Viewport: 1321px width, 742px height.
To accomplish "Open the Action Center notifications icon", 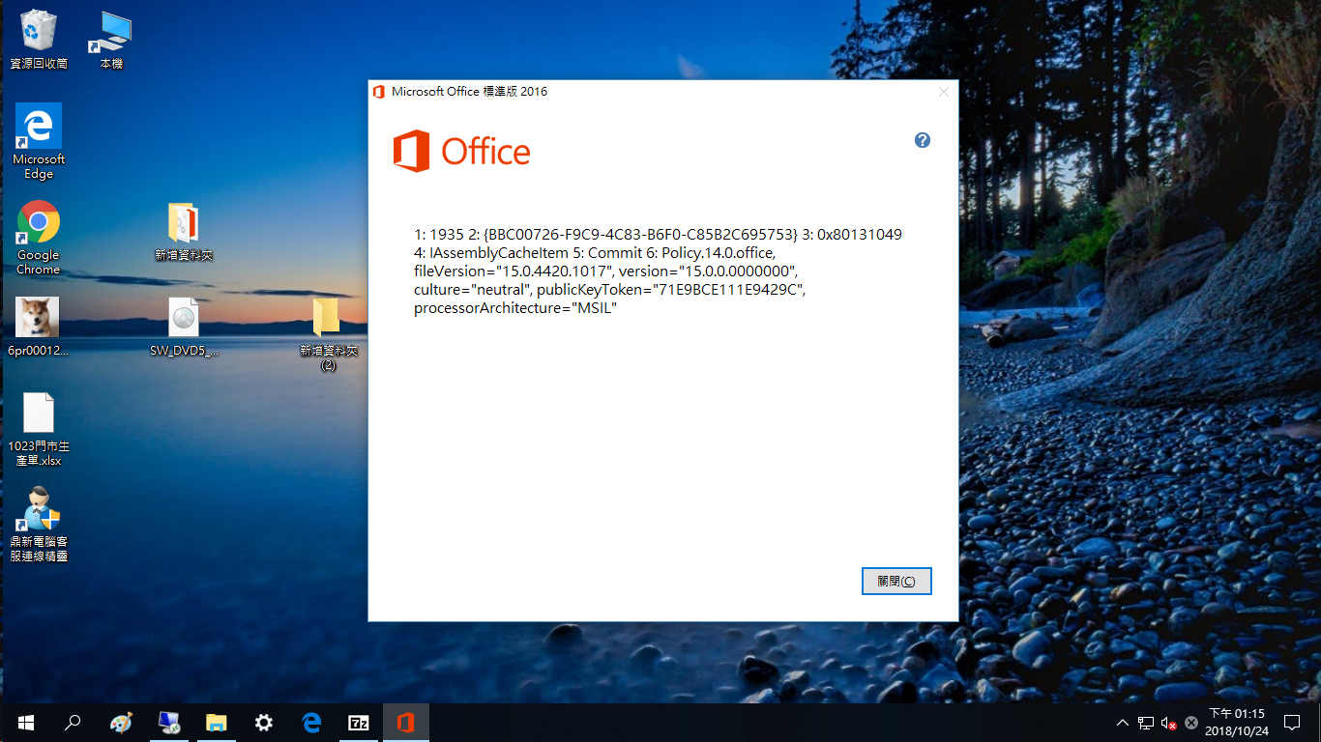I will point(1292,723).
